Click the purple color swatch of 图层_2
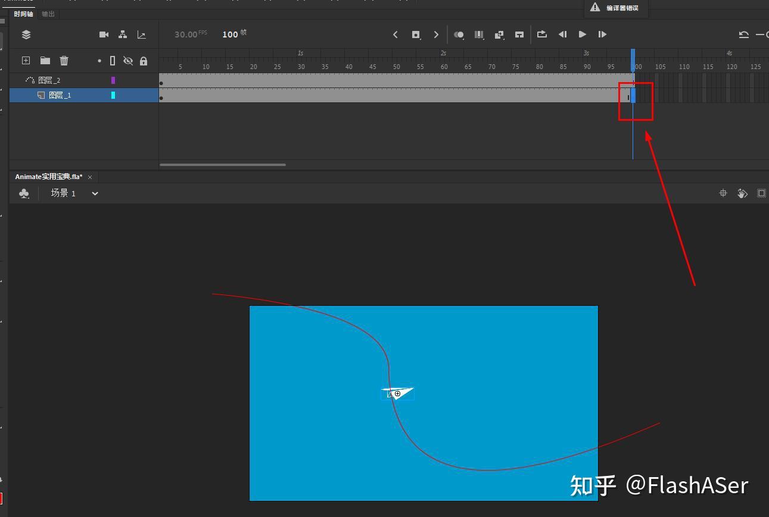 click(x=113, y=80)
